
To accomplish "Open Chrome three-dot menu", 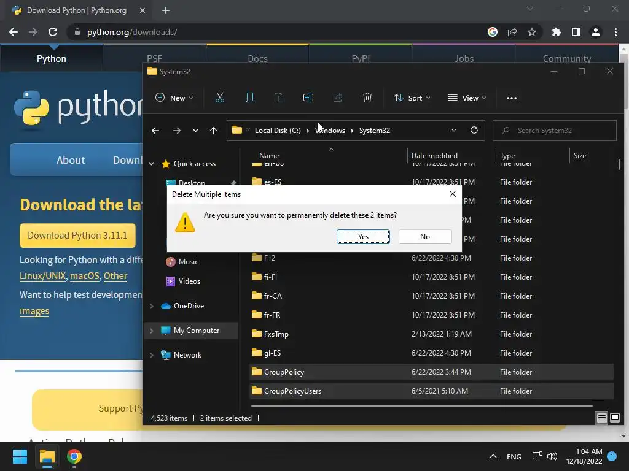I will click(615, 32).
